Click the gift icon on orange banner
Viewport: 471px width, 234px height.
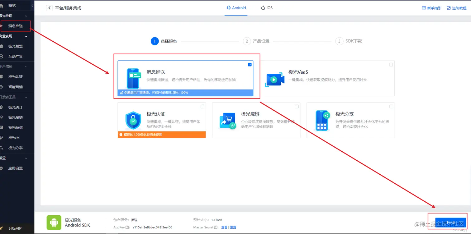(x=120, y=135)
